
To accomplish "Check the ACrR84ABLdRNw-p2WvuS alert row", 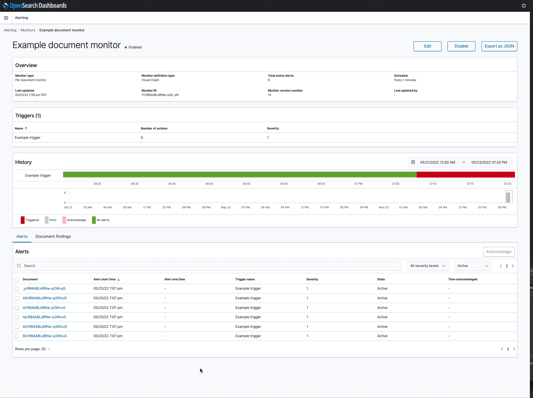I will (17, 327).
